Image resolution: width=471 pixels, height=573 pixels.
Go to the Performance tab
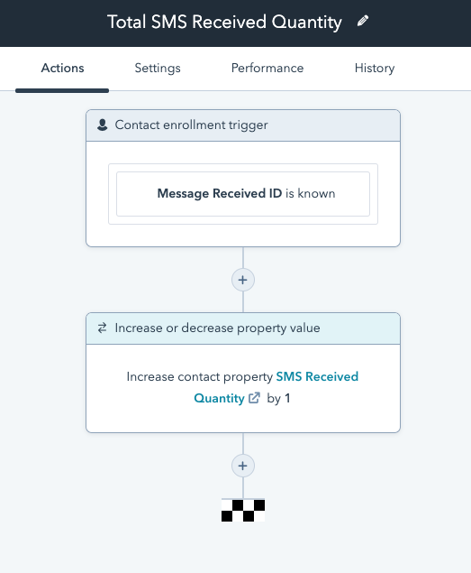tap(267, 68)
